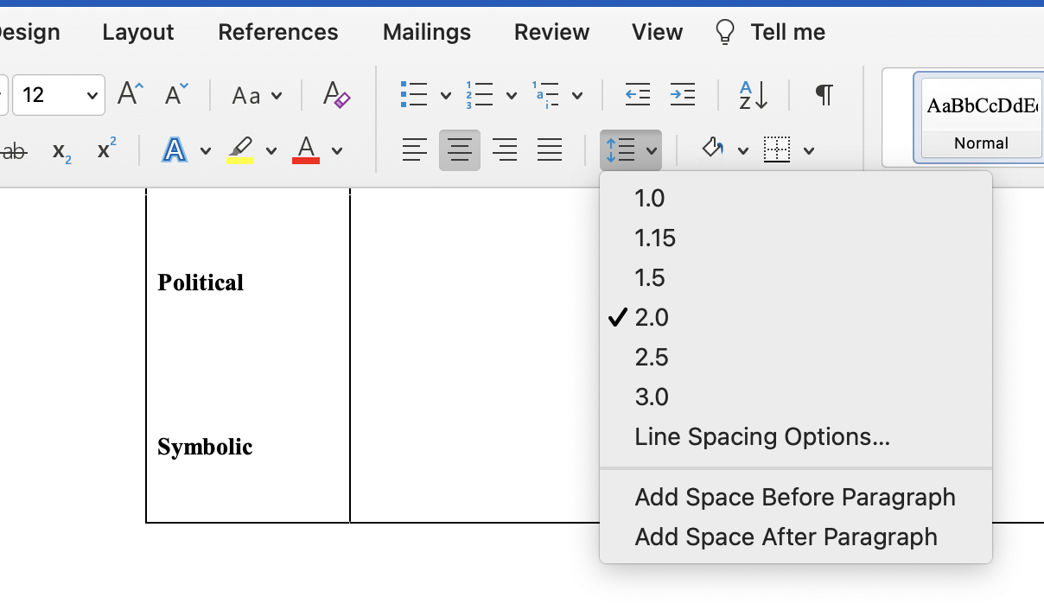Switch to the Review tab
The width and height of the screenshot is (1044, 610).
(x=551, y=31)
